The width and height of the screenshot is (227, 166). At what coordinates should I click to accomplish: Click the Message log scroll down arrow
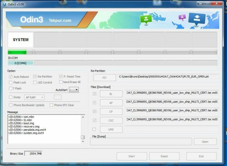(83, 142)
